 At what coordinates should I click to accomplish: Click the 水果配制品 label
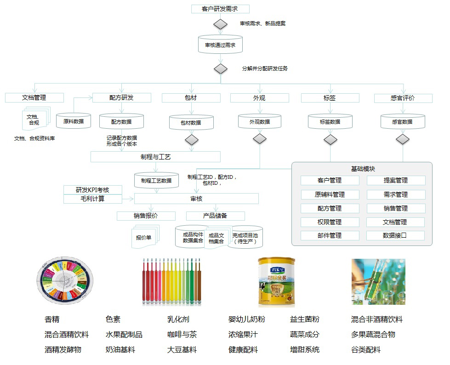(124, 335)
